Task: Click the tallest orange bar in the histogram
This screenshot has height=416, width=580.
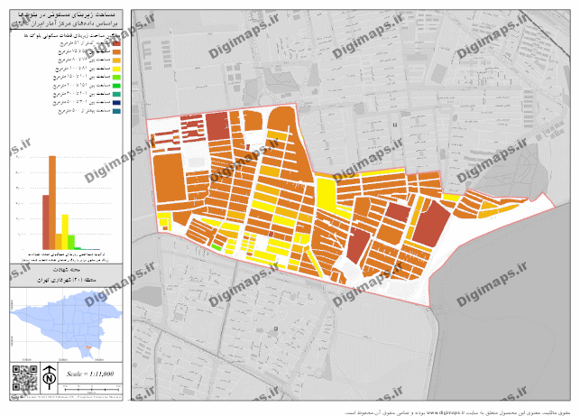Action: tap(52, 203)
